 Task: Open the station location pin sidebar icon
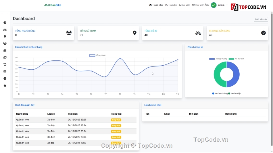pyautogui.click(x=5, y=37)
